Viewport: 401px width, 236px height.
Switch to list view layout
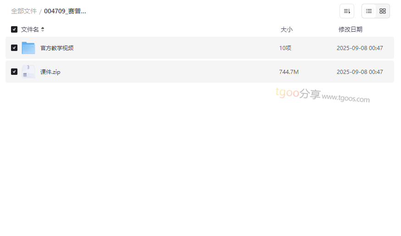(x=369, y=11)
